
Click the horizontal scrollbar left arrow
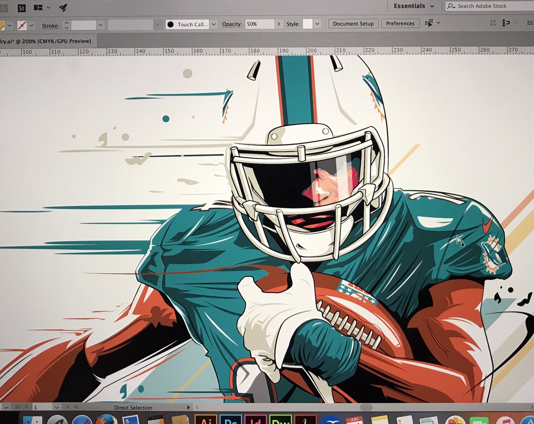pyautogui.click(x=197, y=408)
